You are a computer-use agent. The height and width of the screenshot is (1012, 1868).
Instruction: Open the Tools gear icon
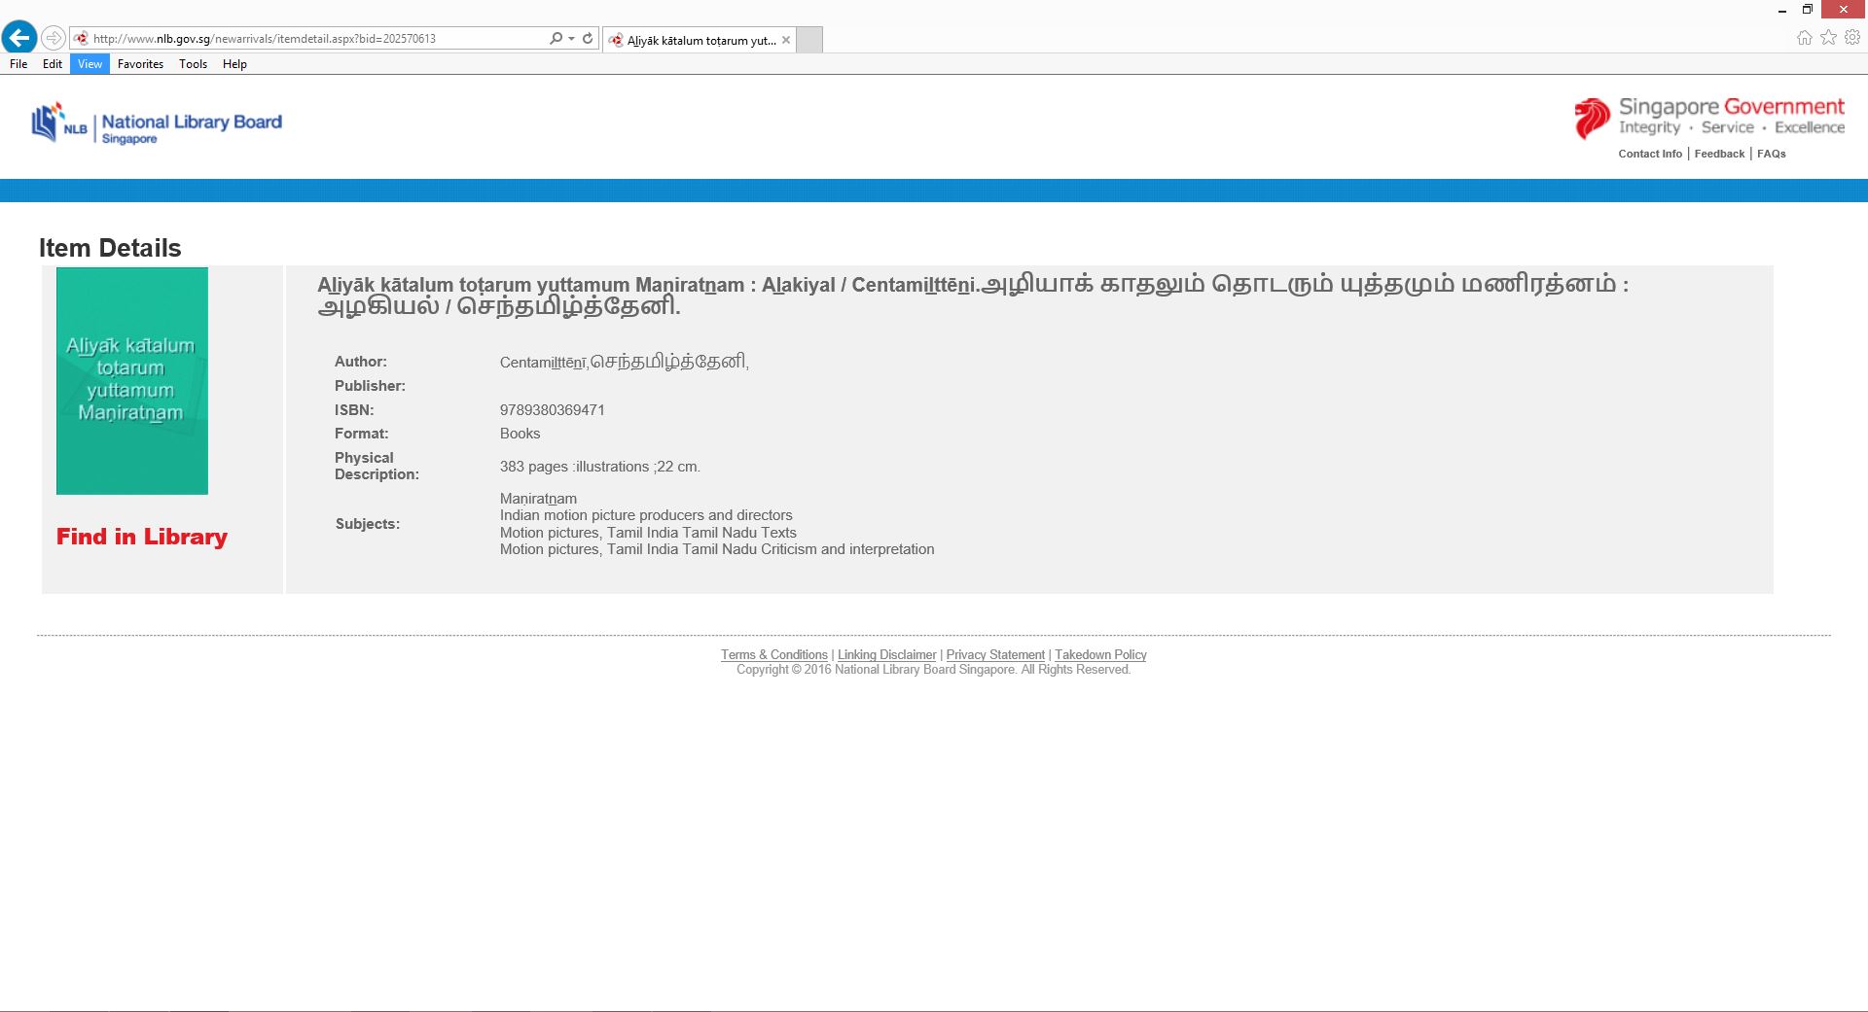click(1852, 38)
